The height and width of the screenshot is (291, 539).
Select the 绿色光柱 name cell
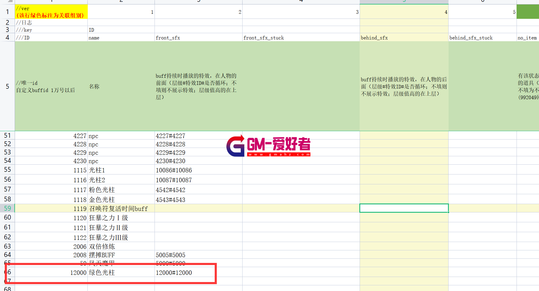coord(121,272)
